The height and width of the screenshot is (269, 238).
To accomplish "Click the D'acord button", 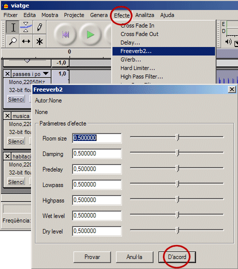I will tap(177, 257).
